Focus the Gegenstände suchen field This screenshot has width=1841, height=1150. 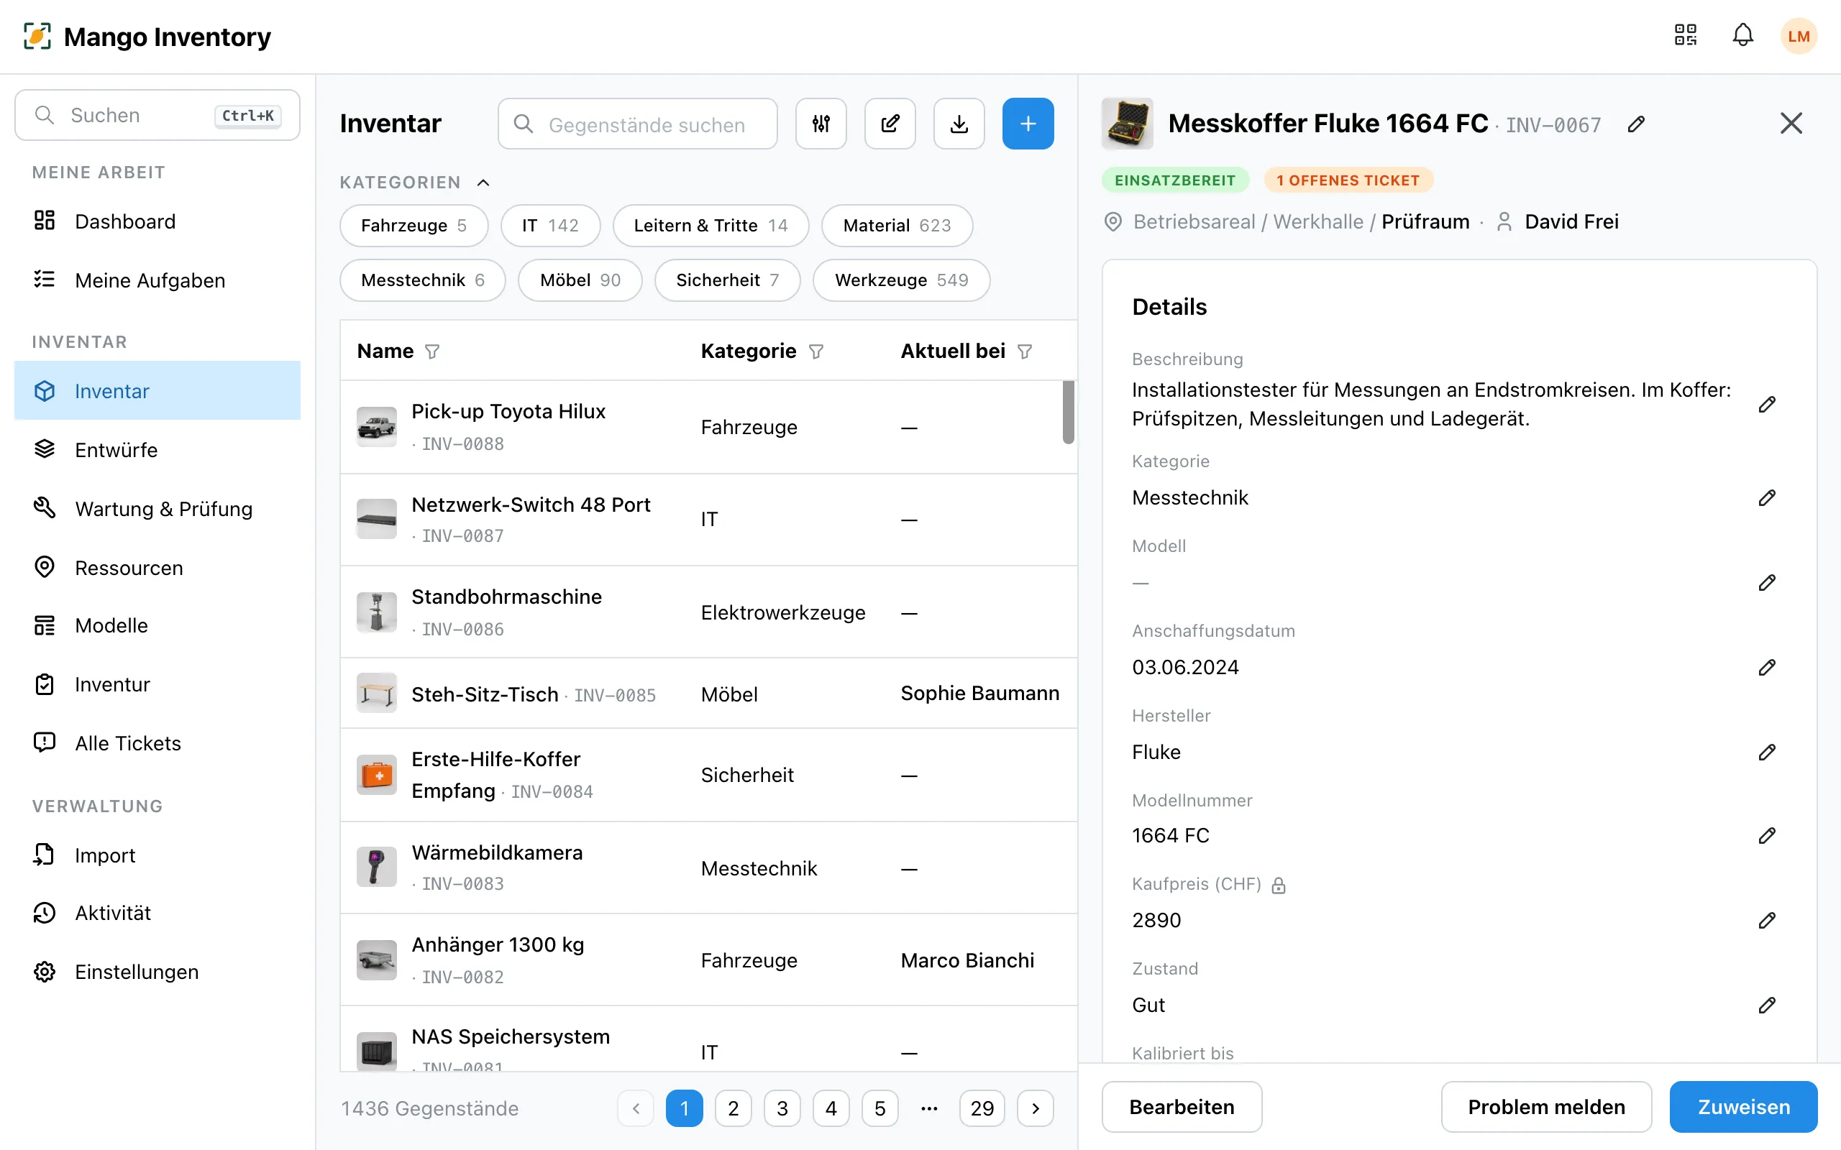[637, 123]
